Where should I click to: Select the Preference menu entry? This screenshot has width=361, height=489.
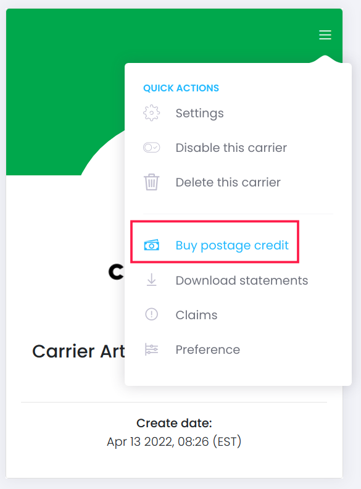[207, 349]
